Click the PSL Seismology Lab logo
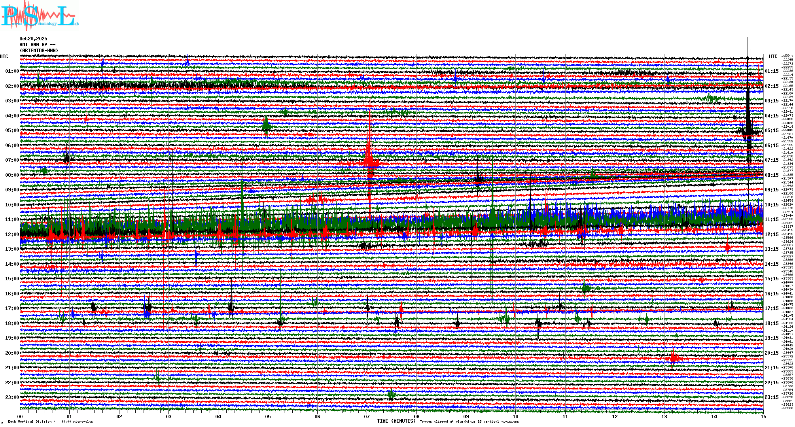The width and height of the screenshot is (795, 427). (40, 17)
